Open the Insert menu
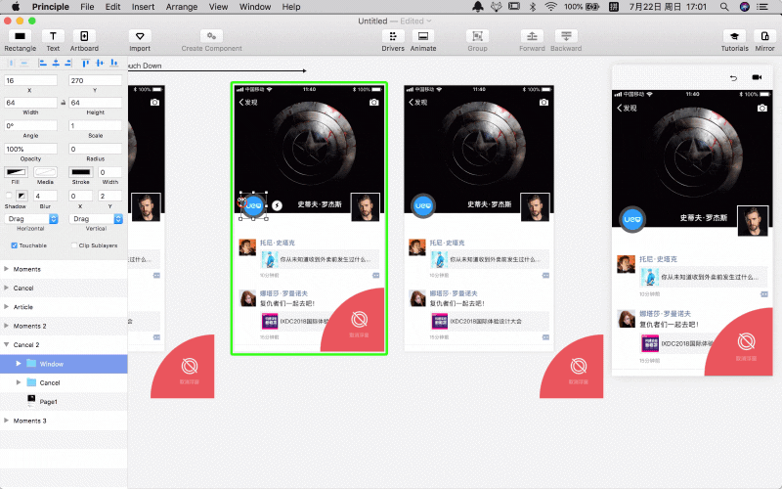The width and height of the screenshot is (782, 489). (x=143, y=7)
